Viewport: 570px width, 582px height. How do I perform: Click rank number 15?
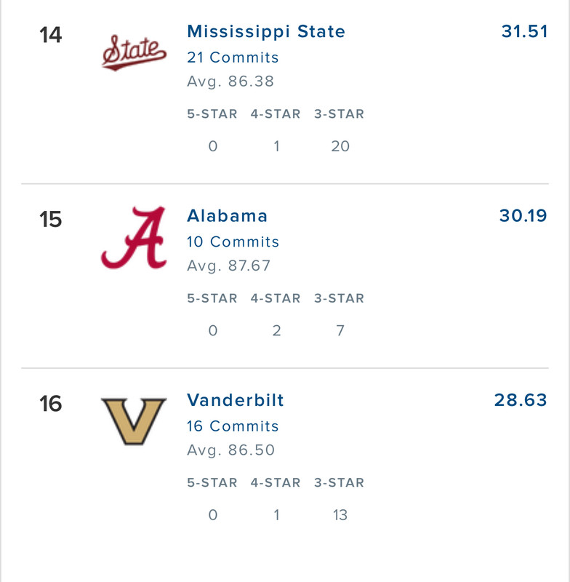pos(51,219)
